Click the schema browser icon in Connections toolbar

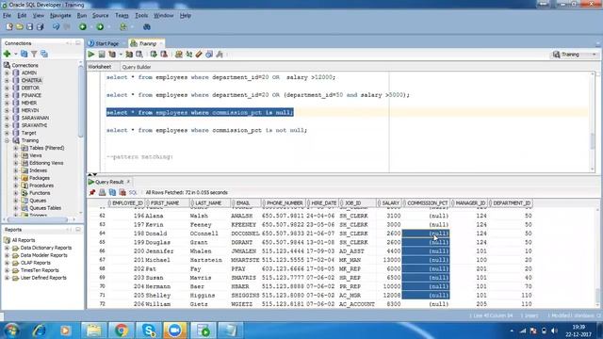44,54
